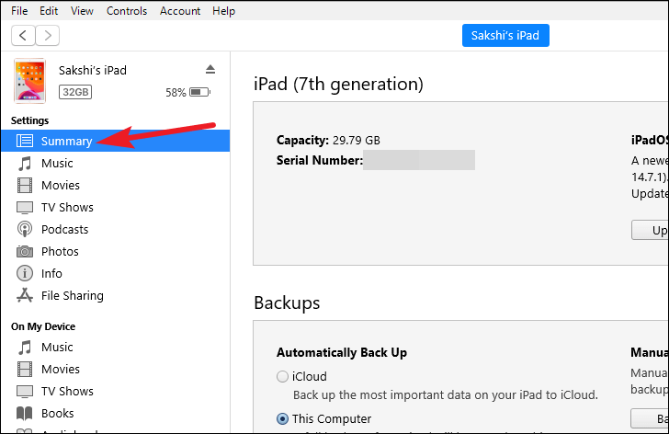669x434 pixels.
Task: Click the Podcasts icon in sidebar
Action: (x=24, y=229)
